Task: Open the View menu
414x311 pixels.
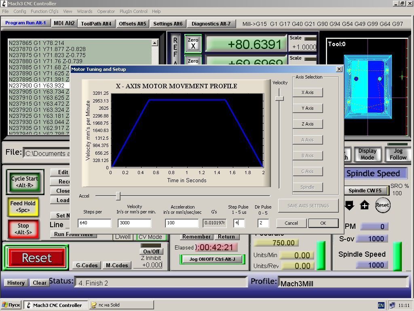Action: [x=68, y=11]
